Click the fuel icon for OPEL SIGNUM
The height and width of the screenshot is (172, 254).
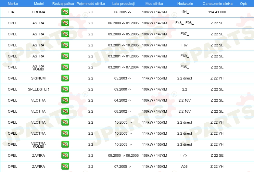65,78
